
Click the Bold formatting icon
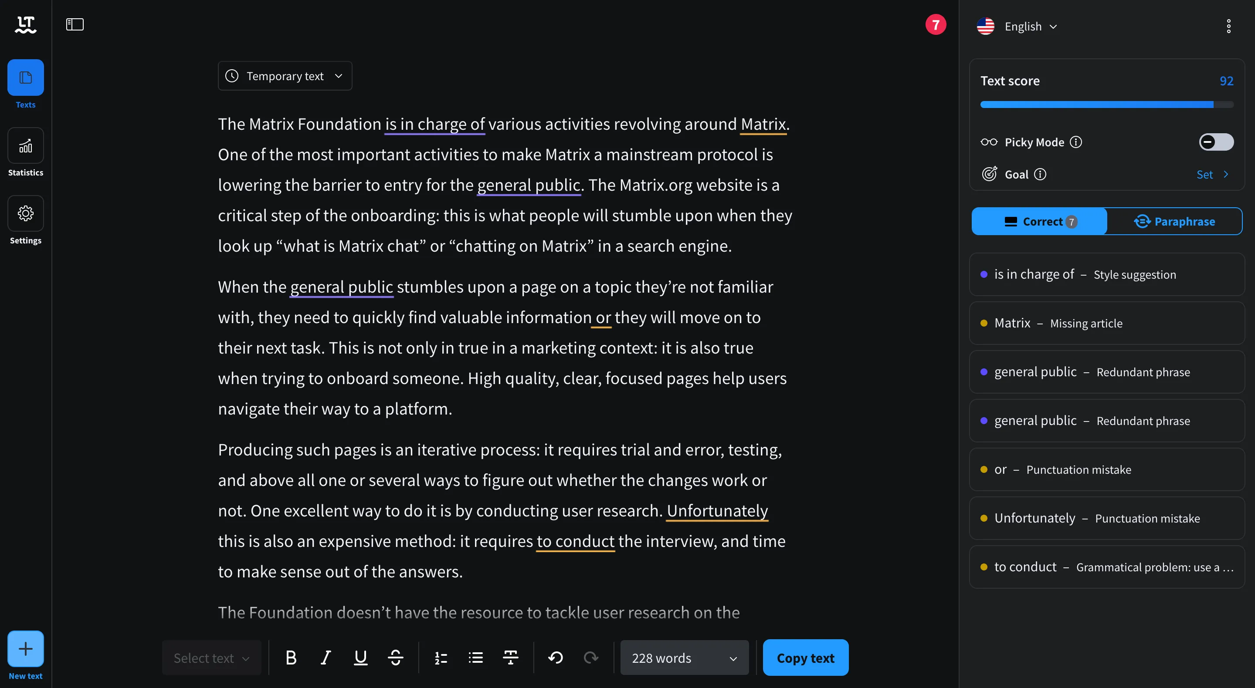(291, 658)
